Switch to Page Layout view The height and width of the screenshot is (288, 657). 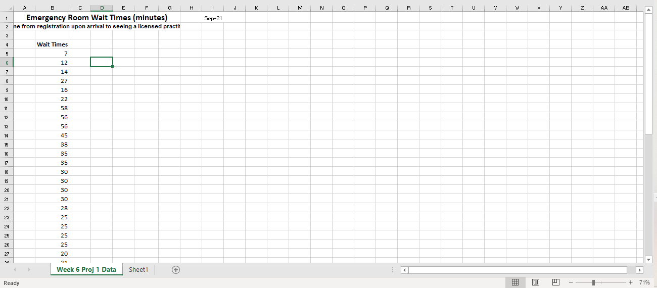pyautogui.click(x=536, y=282)
